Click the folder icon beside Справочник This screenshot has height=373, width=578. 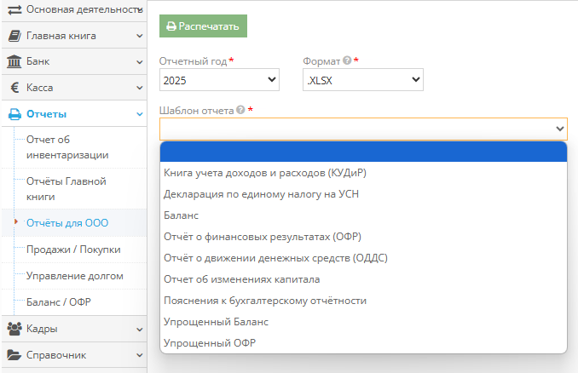(14, 354)
